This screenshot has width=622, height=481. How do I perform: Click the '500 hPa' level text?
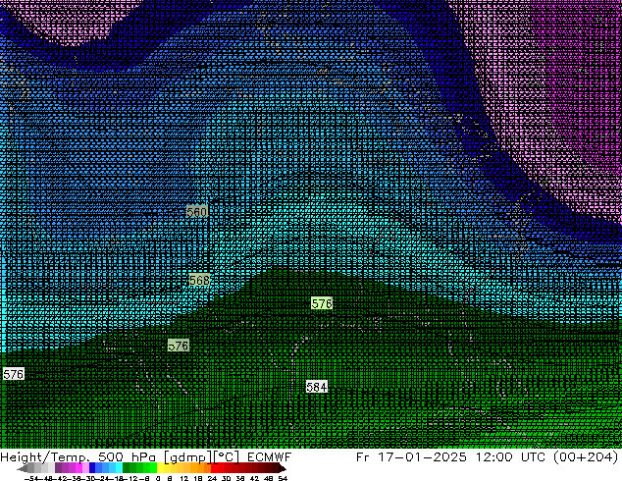click(127, 456)
